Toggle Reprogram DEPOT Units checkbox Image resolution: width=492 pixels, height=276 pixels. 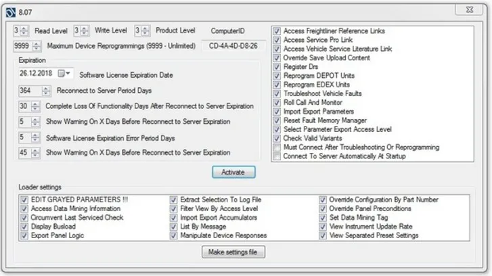pyautogui.click(x=276, y=76)
